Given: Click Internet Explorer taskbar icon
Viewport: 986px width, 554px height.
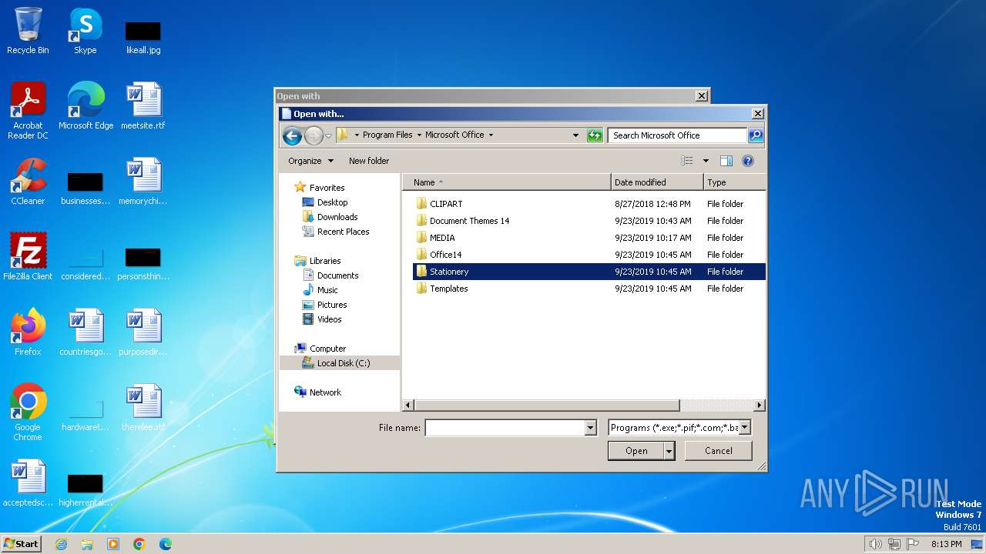Looking at the screenshot, I should click(61, 544).
